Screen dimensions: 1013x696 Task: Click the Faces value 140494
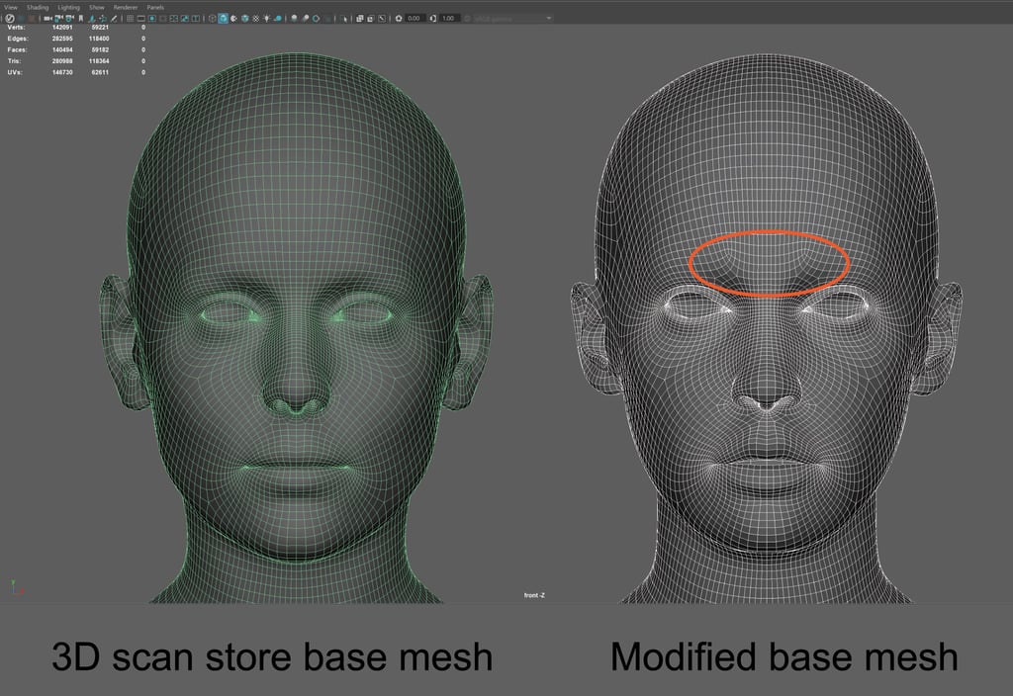point(62,49)
